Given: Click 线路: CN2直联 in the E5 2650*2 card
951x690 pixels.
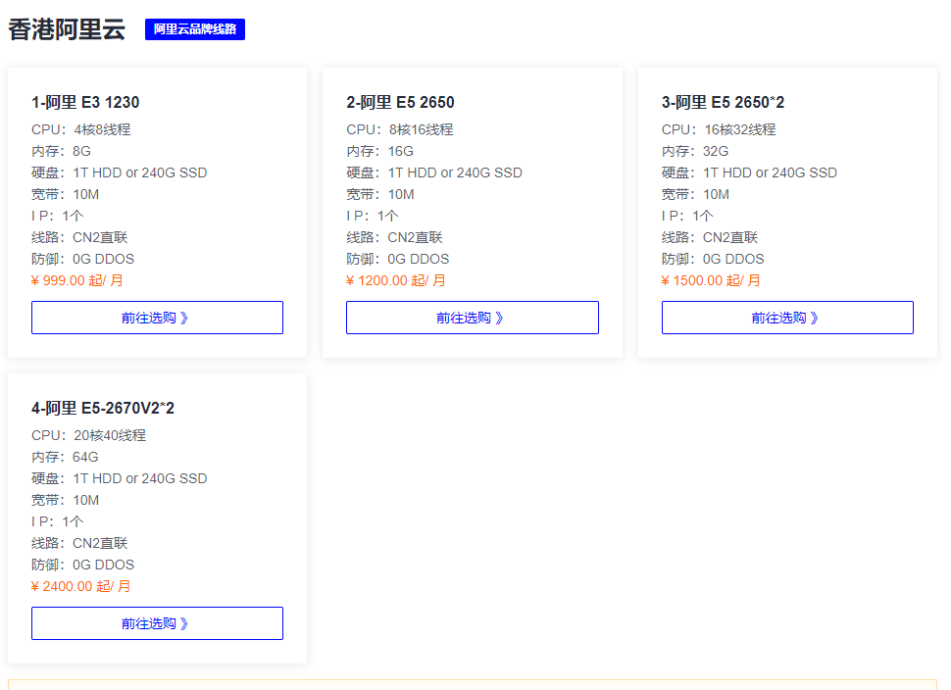Looking at the screenshot, I should click(x=710, y=237).
